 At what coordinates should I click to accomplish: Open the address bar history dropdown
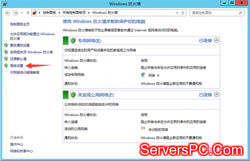(177, 13)
